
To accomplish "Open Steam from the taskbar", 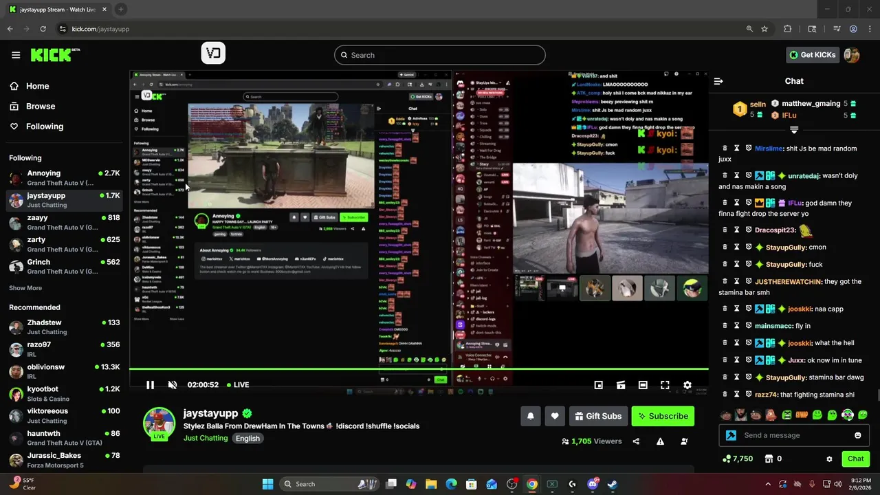I will [x=612, y=484].
